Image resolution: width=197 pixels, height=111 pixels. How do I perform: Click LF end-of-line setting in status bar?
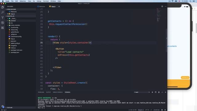[151, 110]
